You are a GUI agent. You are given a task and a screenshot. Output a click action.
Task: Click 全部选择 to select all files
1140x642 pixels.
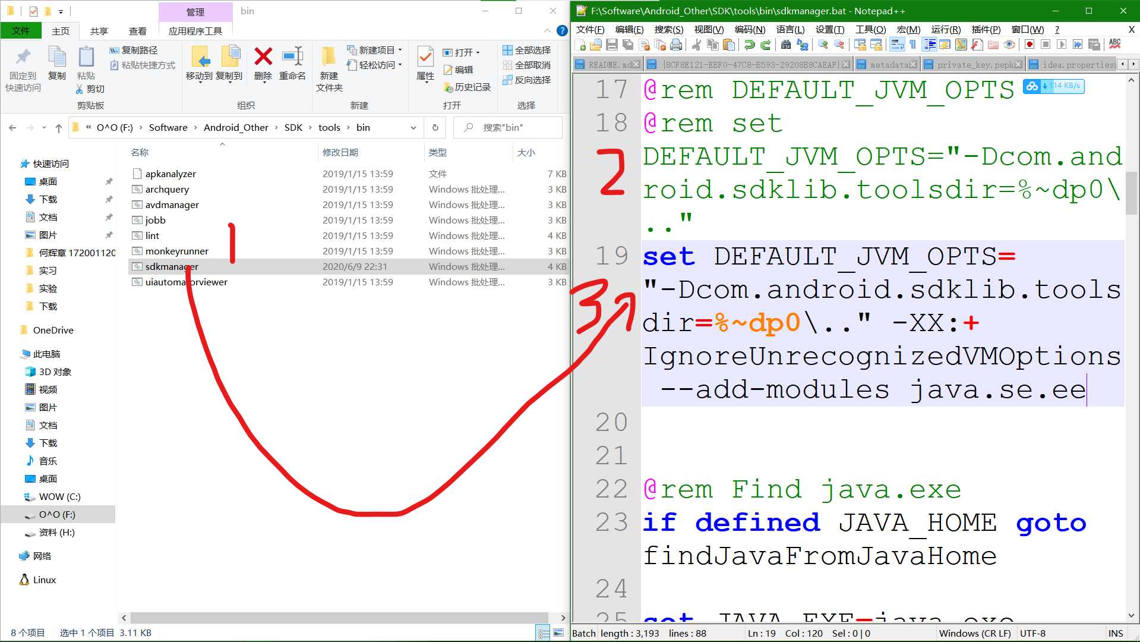pos(526,50)
